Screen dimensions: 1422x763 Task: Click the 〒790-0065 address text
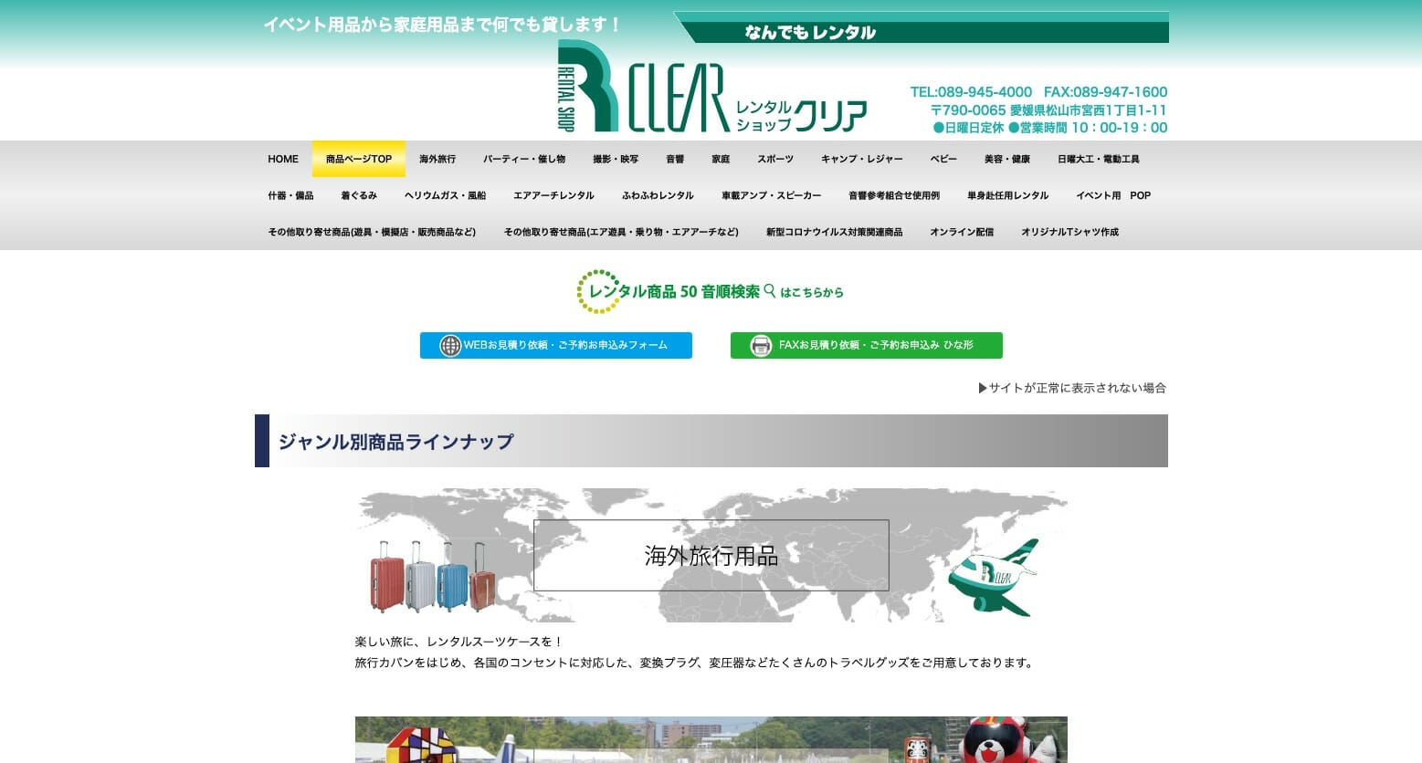click(x=1048, y=110)
